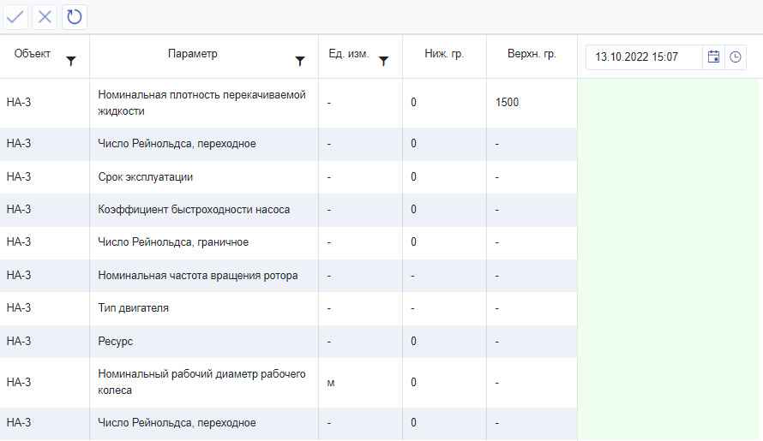Click Число Рейнольдса, граничное cell

(x=173, y=242)
